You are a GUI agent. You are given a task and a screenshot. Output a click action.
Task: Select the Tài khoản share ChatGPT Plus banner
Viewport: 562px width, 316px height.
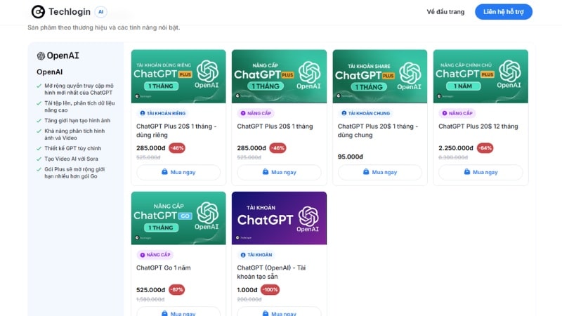click(379, 76)
